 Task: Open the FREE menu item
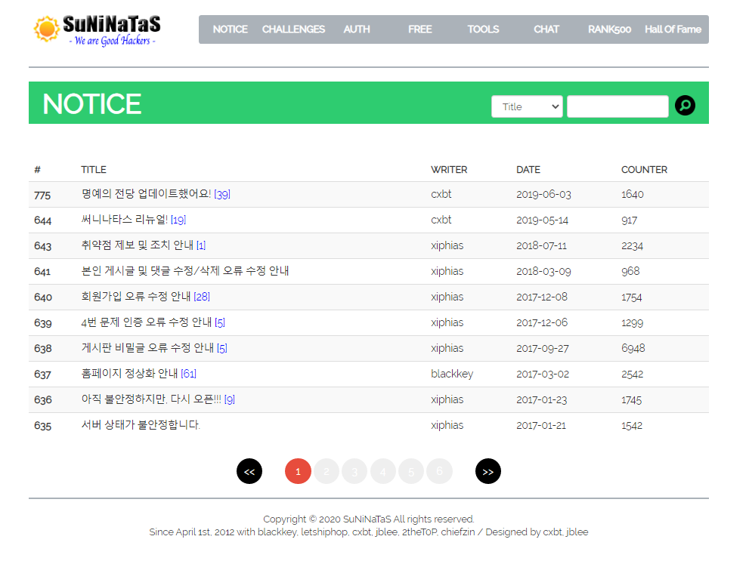click(x=420, y=29)
